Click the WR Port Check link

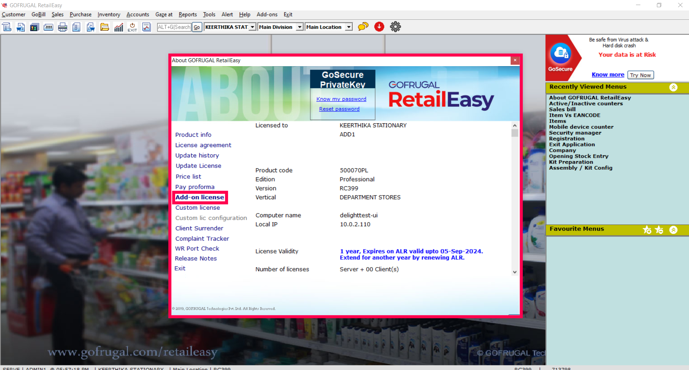(x=197, y=248)
